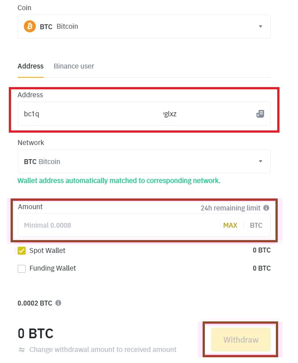298x363 pixels.
Task: Open the Network selector showing BTC Bitcoin
Action: click(x=132, y=161)
